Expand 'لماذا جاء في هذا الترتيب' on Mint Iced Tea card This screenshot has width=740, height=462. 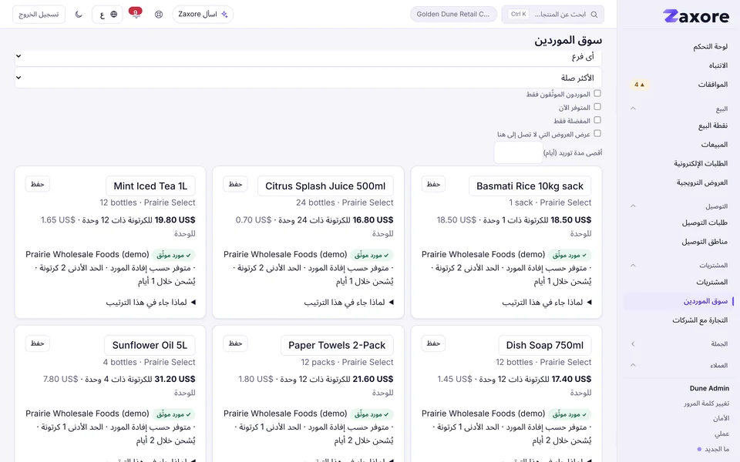pos(150,302)
